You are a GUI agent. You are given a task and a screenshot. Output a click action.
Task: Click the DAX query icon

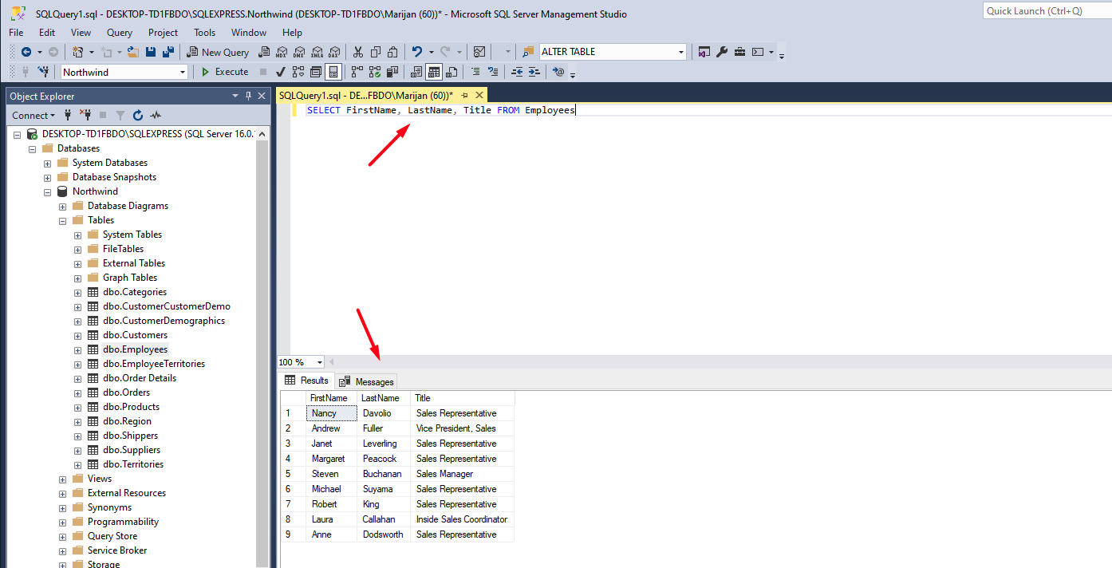click(333, 52)
